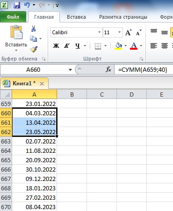Select cell with date 20.09.2022

tap(35, 160)
